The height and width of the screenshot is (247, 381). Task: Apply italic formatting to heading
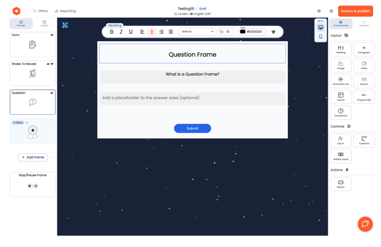pyautogui.click(x=121, y=31)
